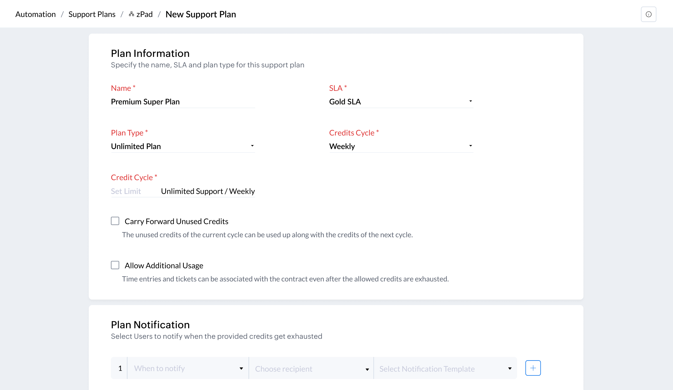Click the Choose recipient arrow
Image resolution: width=673 pixels, height=390 pixels.
coord(367,369)
